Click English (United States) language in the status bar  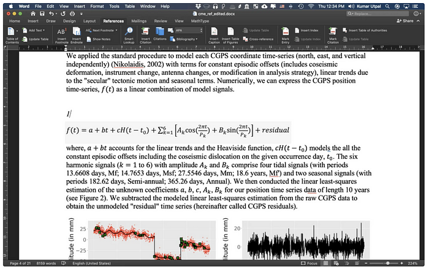[x=91, y=263]
